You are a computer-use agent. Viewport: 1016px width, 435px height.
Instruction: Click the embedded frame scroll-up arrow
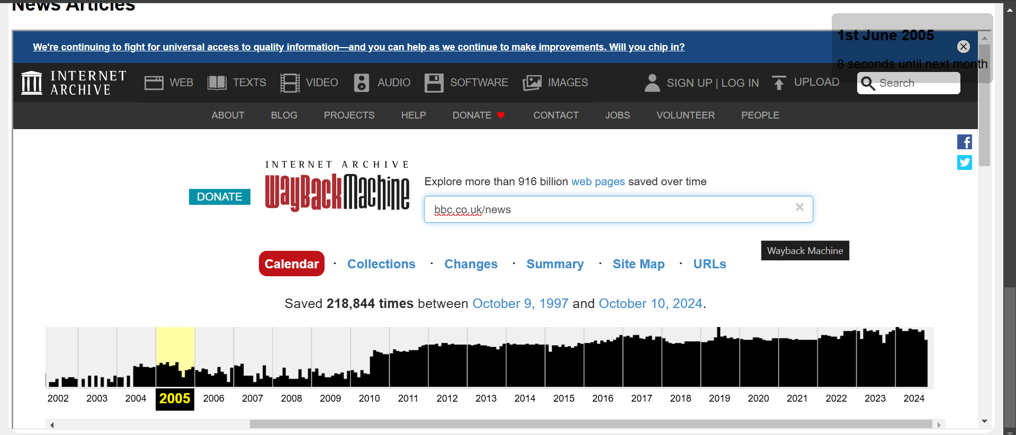click(x=984, y=38)
